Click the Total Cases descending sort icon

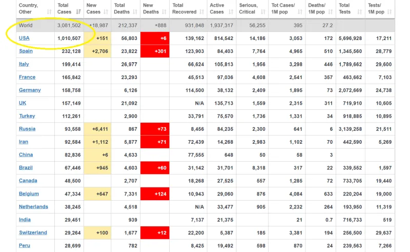78,11
